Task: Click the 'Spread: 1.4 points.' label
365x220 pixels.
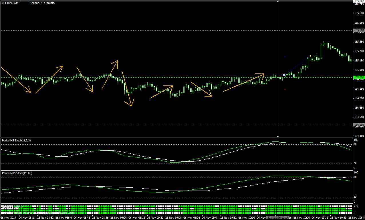Action: [42, 3]
